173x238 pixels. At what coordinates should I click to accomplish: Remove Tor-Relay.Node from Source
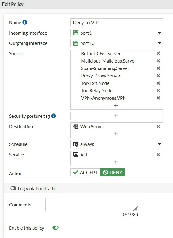tap(158, 90)
